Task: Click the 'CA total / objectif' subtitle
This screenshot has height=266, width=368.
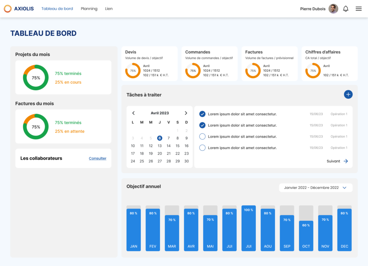Action: point(318,58)
